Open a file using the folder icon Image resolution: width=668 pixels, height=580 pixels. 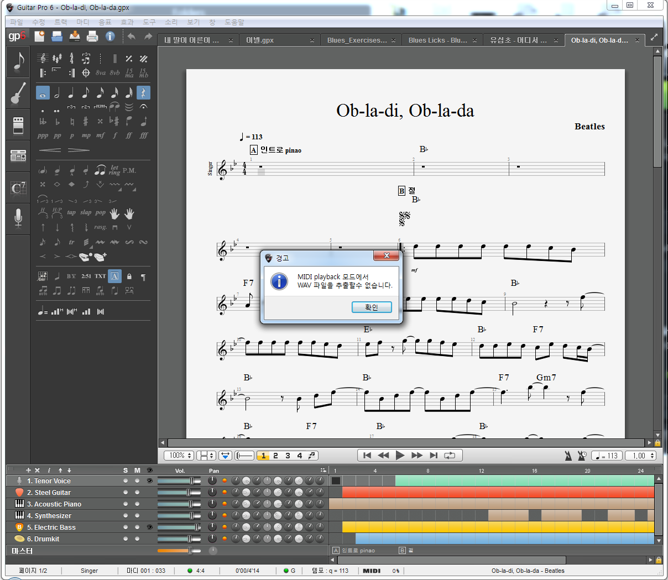[57, 36]
